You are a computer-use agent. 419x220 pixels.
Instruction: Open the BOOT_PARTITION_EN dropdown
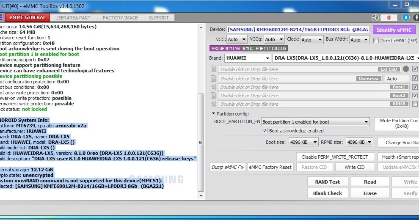[x=316, y=122]
